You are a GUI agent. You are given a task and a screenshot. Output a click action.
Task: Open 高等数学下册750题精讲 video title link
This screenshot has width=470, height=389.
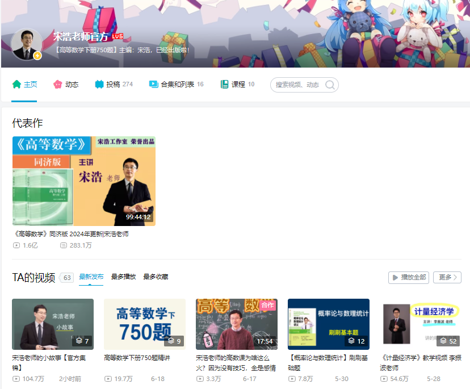click(137, 358)
